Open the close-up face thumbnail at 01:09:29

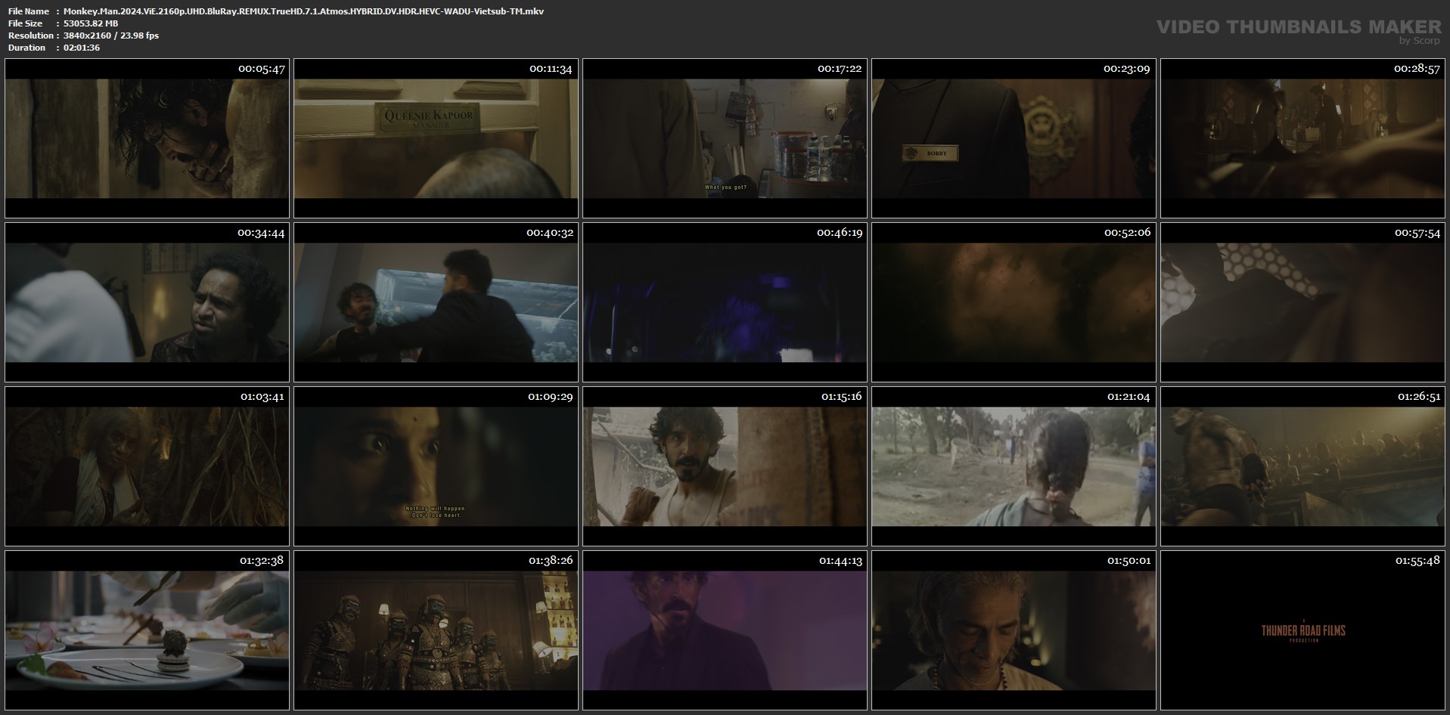click(436, 466)
